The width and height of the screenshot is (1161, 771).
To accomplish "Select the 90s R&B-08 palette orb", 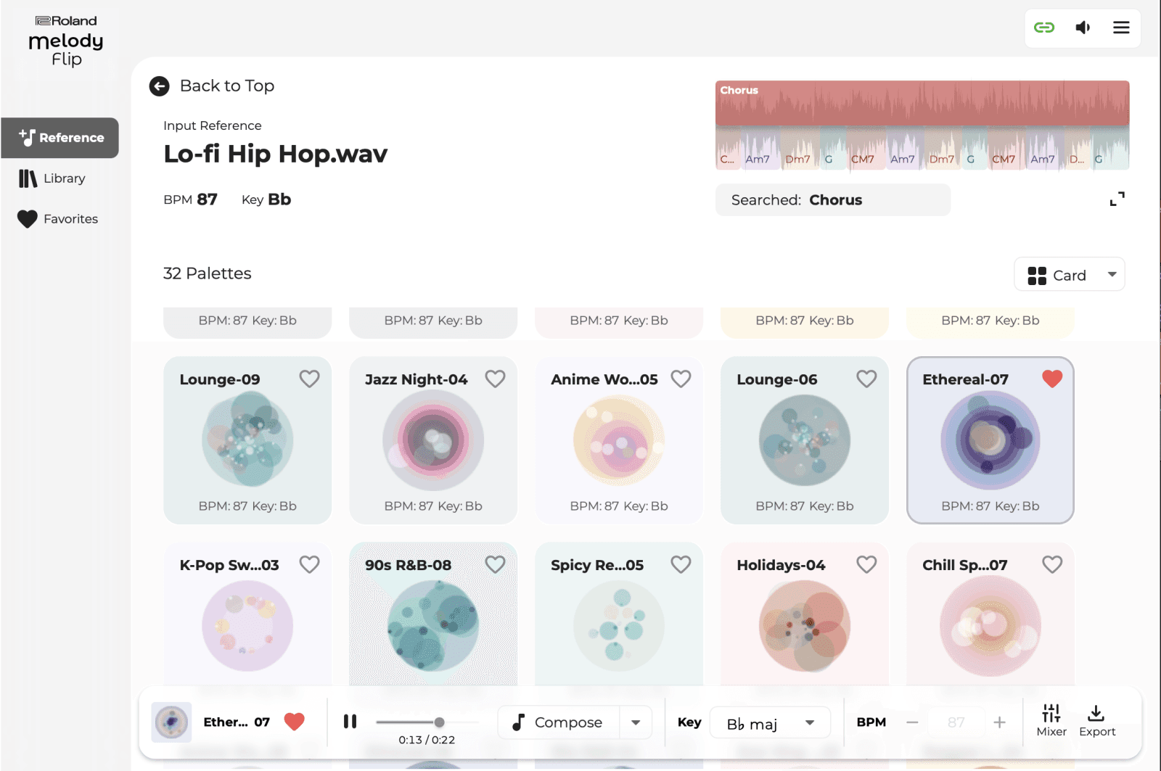I will [433, 626].
